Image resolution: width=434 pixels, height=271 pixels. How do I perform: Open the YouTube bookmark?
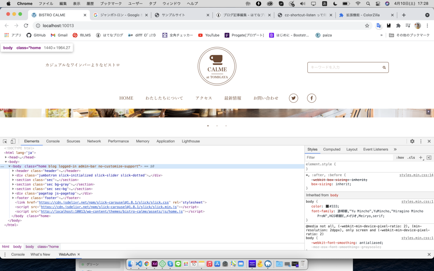[209, 35]
